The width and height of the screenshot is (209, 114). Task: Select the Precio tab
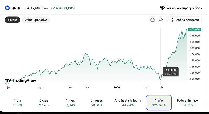pyautogui.click(x=12, y=20)
